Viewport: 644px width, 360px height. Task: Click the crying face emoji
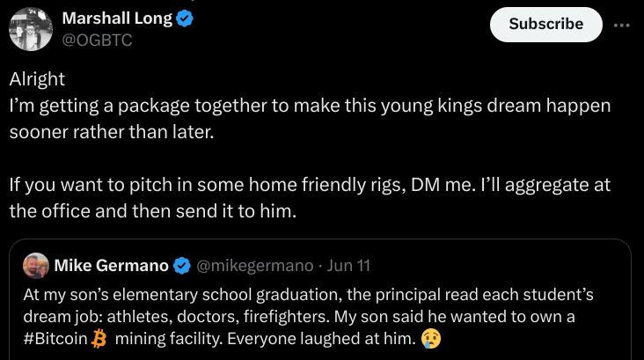coord(430,339)
